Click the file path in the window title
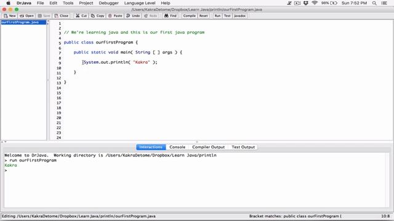This screenshot has height=221, width=394. point(197,10)
